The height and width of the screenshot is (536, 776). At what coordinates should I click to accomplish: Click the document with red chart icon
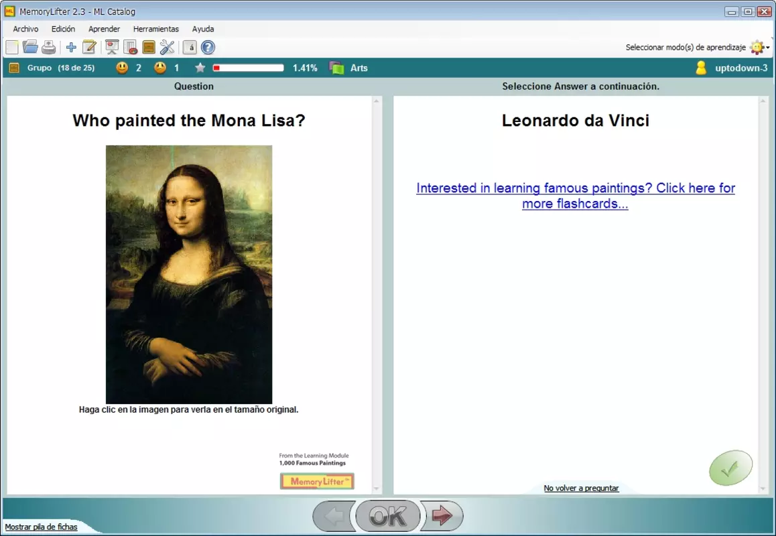tap(130, 47)
